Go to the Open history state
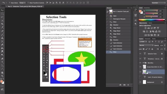This screenshot has width=167, height=94. click(118, 16)
